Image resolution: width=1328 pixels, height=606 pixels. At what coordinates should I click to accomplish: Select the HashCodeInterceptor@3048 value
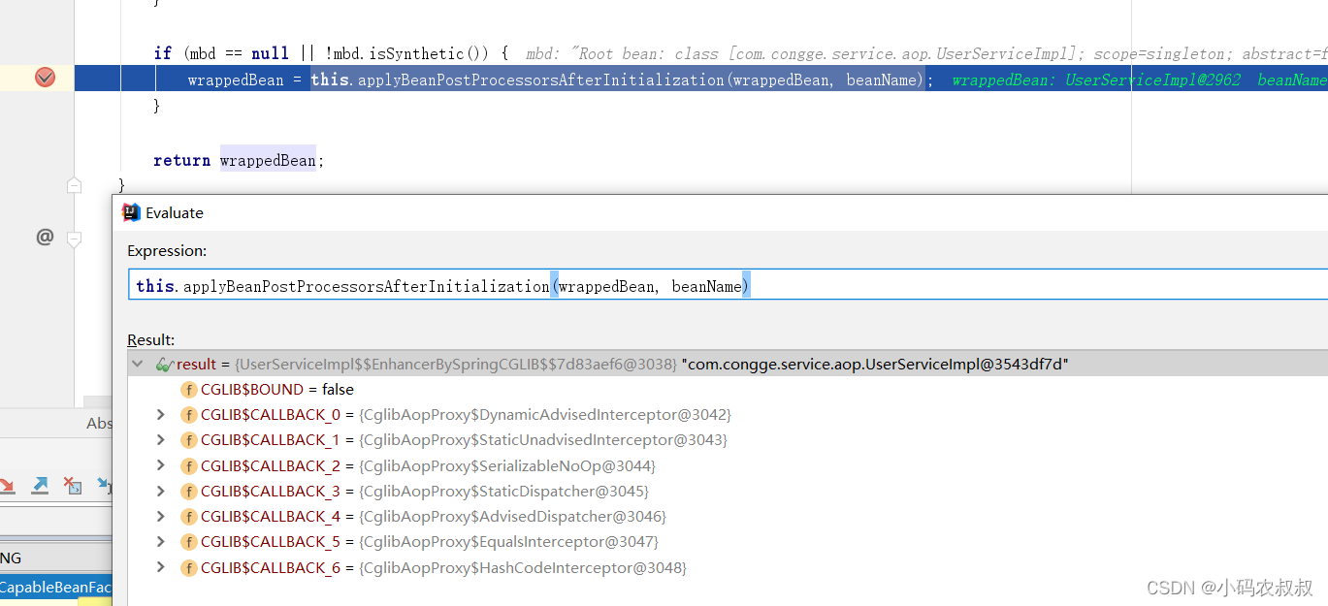[523, 567]
